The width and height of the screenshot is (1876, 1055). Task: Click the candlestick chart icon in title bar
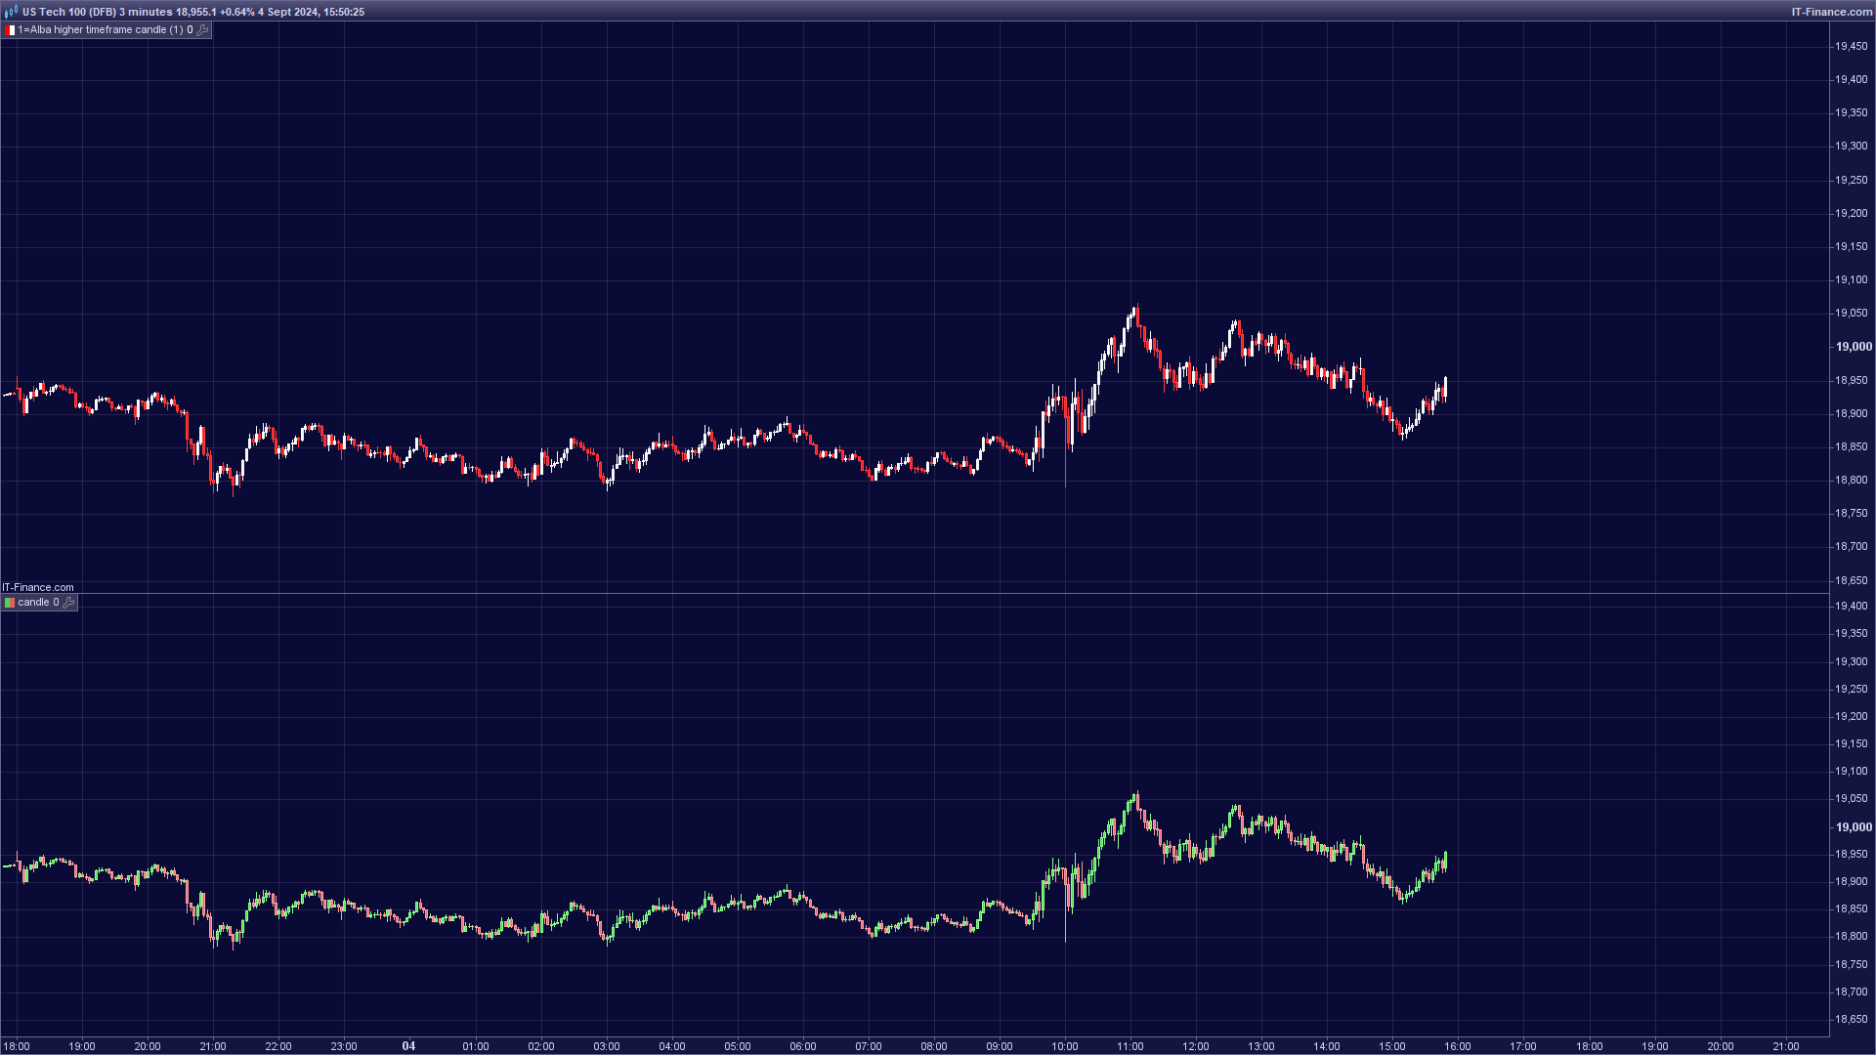pos(11,12)
